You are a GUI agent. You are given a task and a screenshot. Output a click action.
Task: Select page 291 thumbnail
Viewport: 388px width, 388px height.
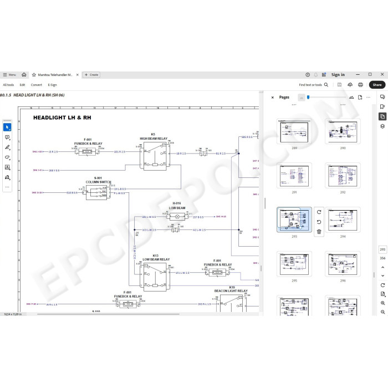pyautogui.click(x=294, y=176)
